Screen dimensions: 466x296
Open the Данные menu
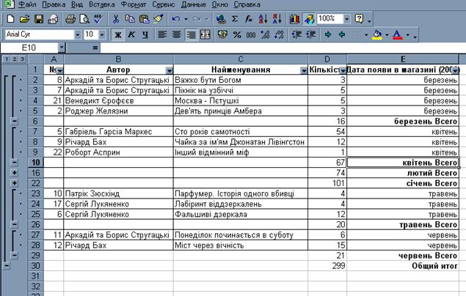(x=194, y=4)
